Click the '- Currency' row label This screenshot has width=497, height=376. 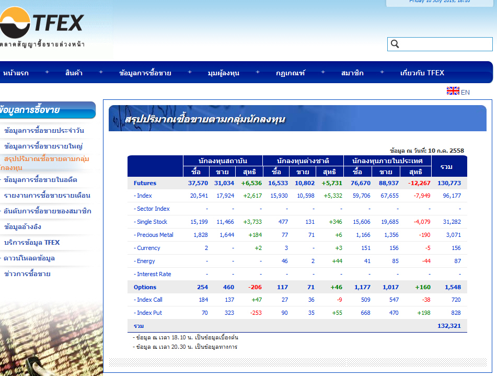147,248
